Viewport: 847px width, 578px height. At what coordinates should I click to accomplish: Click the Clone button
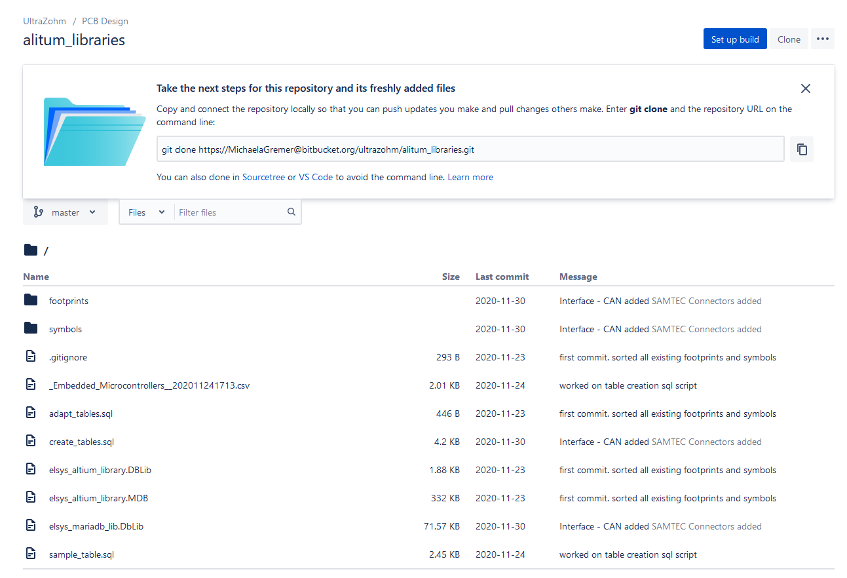(788, 39)
